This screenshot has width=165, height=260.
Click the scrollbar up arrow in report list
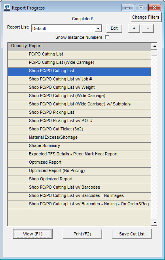[154, 46]
